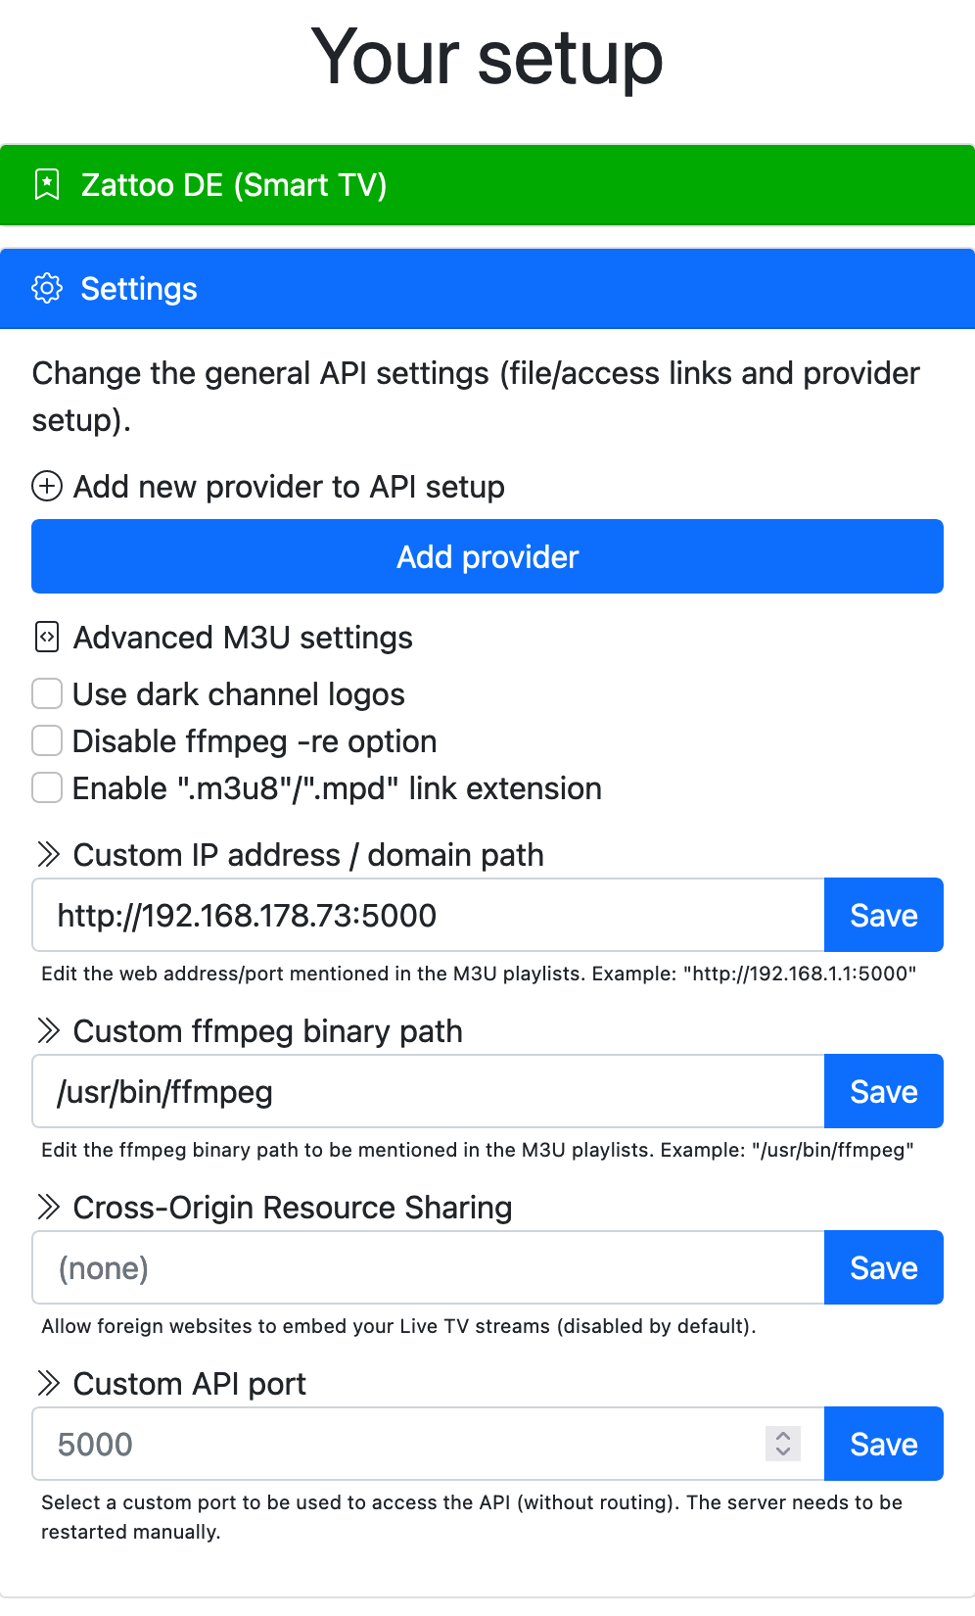Click the gear icon in Settings header

pos(47,288)
